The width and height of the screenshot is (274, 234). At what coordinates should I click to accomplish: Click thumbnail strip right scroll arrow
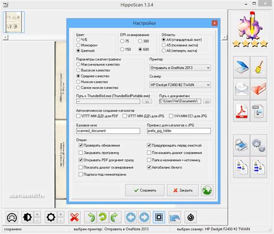click(224, 37)
